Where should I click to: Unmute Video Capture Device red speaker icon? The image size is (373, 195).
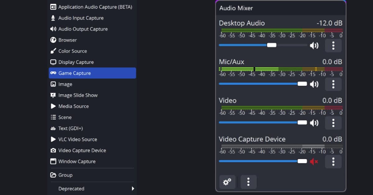coord(314,162)
